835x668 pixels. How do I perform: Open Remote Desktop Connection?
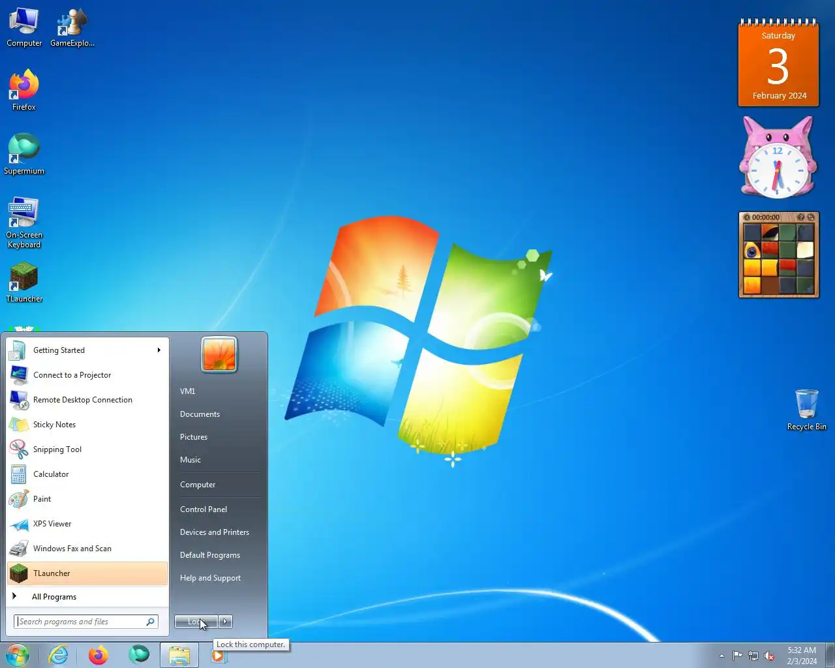(87, 400)
